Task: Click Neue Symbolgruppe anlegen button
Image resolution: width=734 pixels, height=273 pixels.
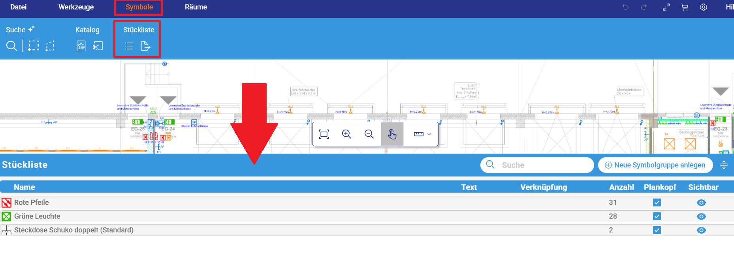Action: [655, 165]
